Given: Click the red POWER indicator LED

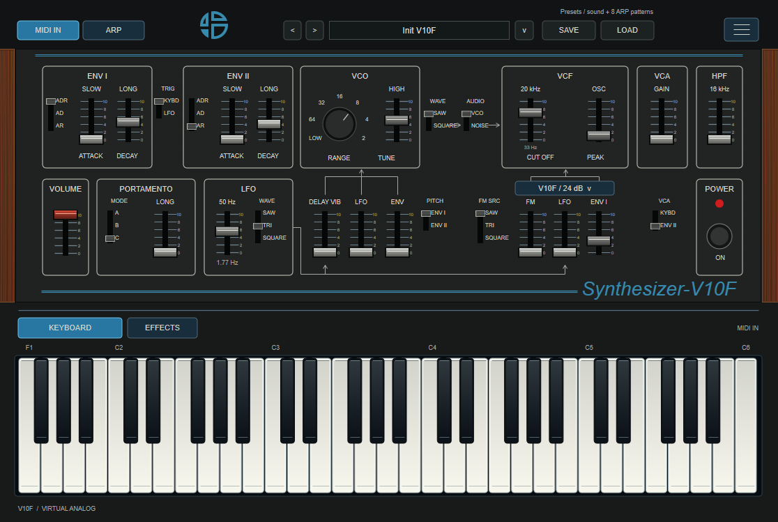Looking at the screenshot, I should [x=719, y=204].
